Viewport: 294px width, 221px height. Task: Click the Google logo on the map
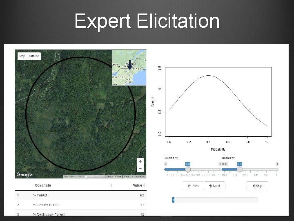[24, 175]
